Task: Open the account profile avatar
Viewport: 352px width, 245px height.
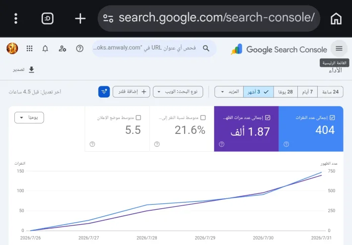Action: pos(12,49)
